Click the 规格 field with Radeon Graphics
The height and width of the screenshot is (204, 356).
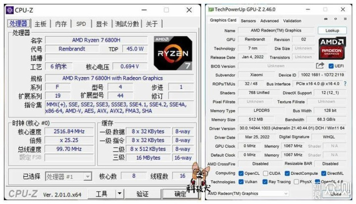tap(120, 78)
